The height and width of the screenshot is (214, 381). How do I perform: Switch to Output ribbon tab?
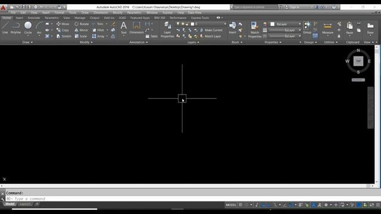pyautogui.click(x=95, y=18)
